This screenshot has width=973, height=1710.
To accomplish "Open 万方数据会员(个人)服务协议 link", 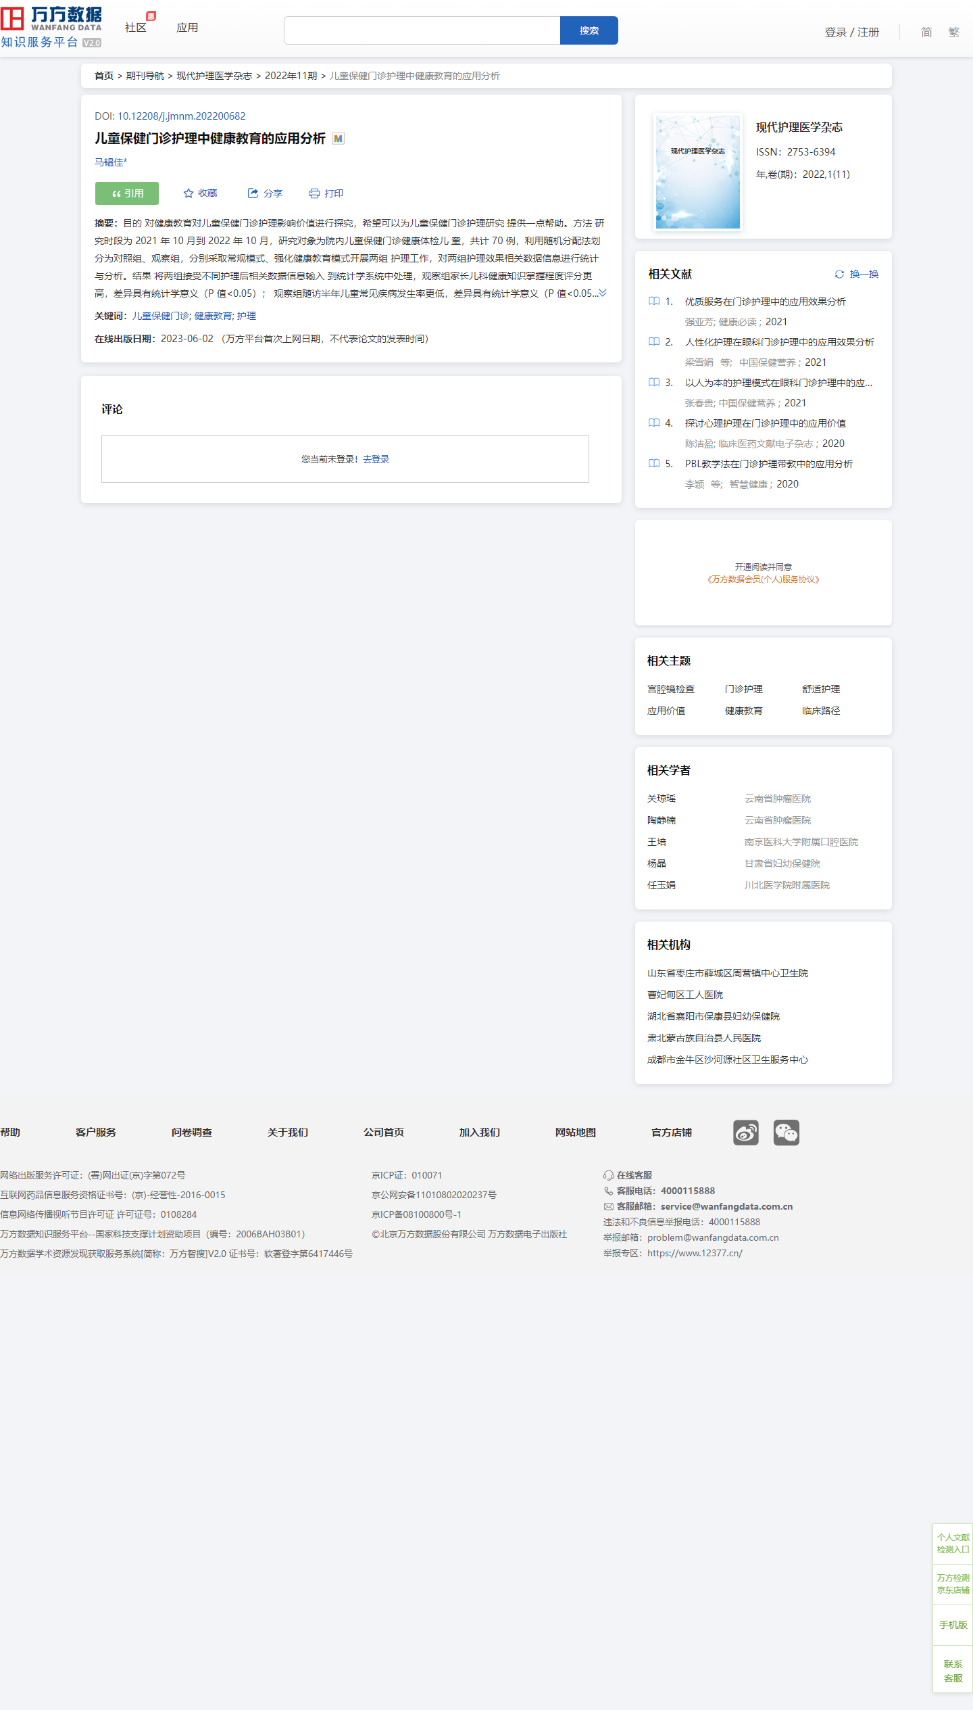I will tap(764, 579).
